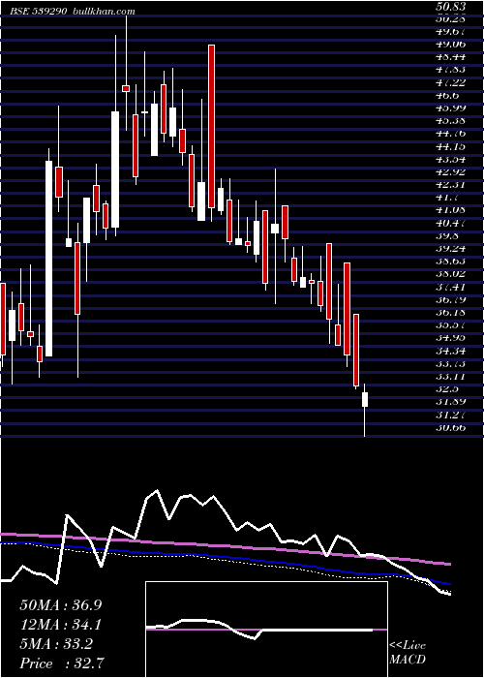Click the 49.06 price axis label
This screenshot has width=484, height=678.
[x=450, y=45]
